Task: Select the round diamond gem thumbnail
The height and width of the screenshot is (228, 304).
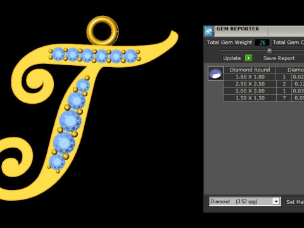Action: tap(215, 73)
